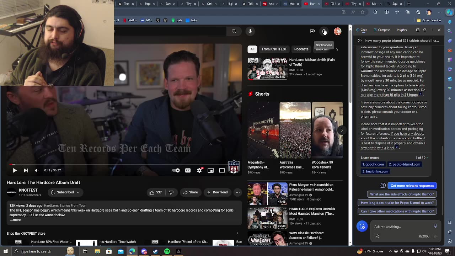Toggle theater mode
The width and height of the screenshot is (455, 256).
coord(222,171)
